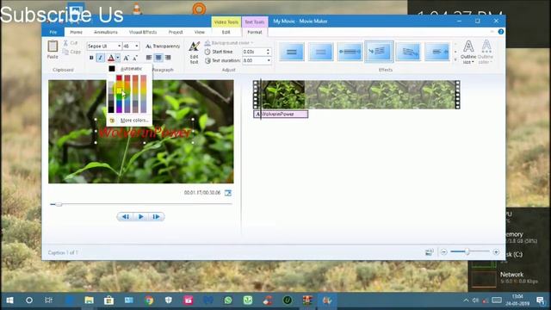The height and width of the screenshot is (310, 551).
Task: Click the Task View taskbar icon
Action: coord(49,301)
